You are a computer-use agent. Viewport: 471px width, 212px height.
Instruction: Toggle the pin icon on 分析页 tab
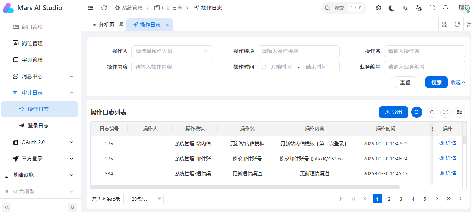click(x=121, y=25)
